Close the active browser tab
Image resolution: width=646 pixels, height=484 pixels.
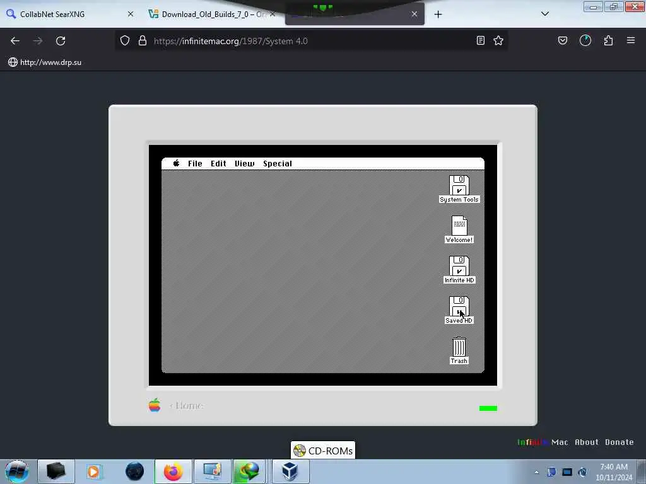(414, 14)
